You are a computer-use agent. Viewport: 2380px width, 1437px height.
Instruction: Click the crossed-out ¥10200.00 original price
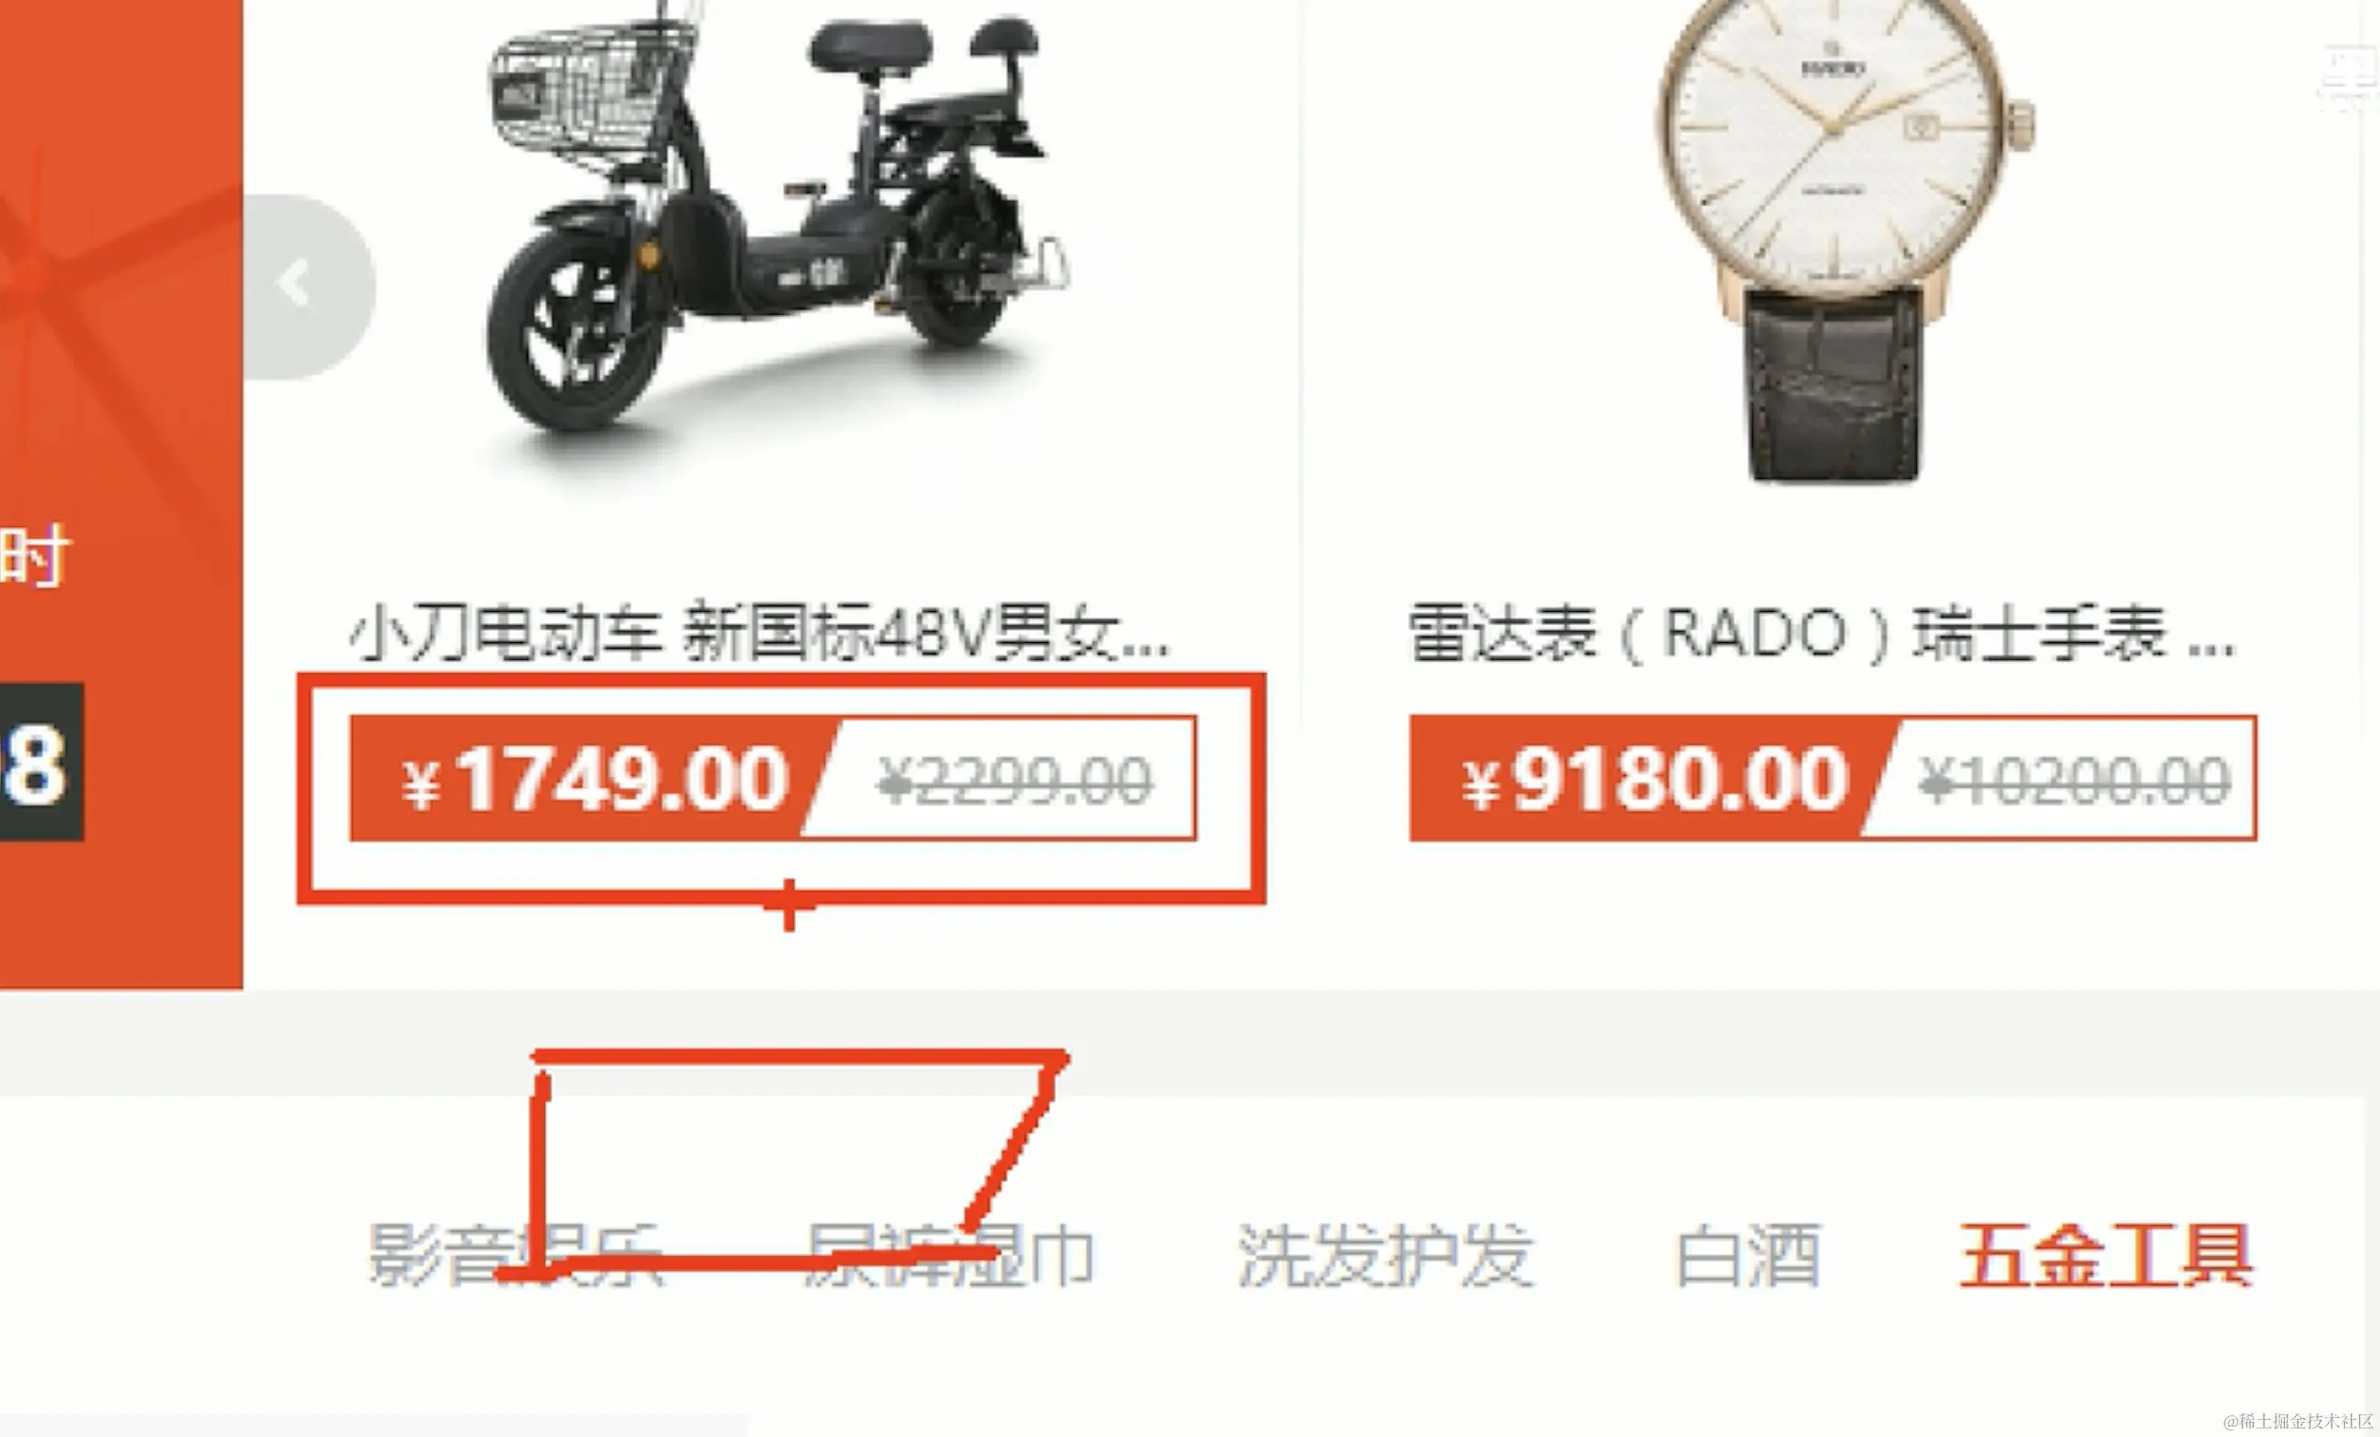click(x=2074, y=781)
